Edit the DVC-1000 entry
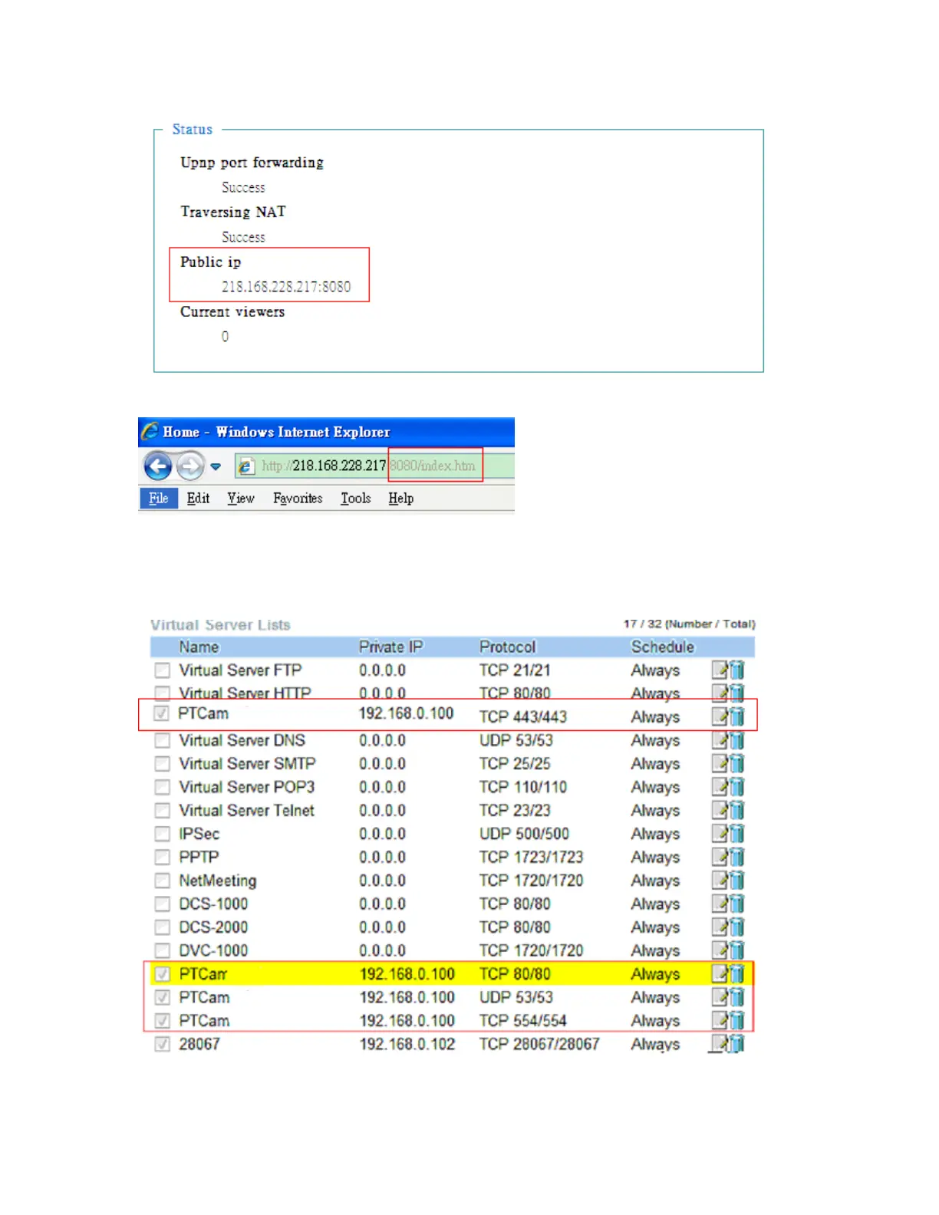939x1215 pixels. 720,950
